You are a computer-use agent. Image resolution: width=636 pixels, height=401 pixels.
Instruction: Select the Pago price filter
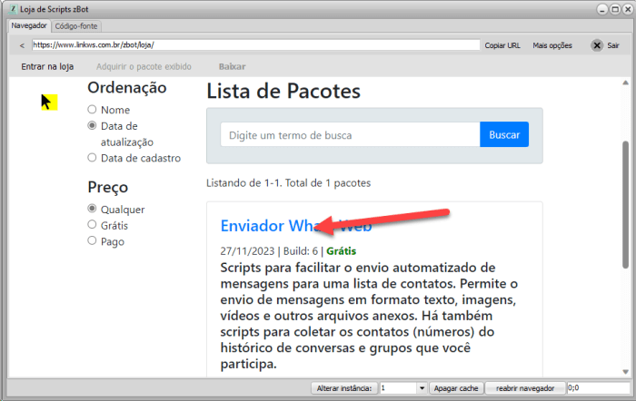(x=92, y=241)
